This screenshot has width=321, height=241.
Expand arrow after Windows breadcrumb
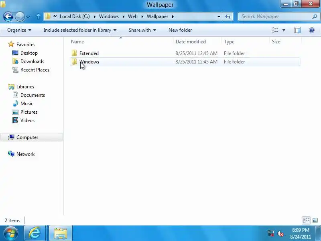point(124,16)
